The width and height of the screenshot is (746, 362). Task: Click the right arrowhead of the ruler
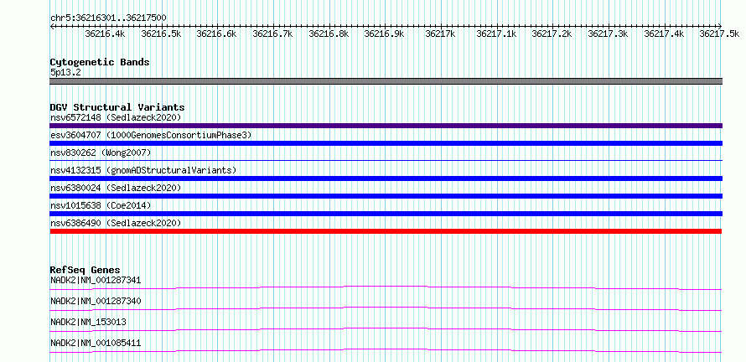720,26
